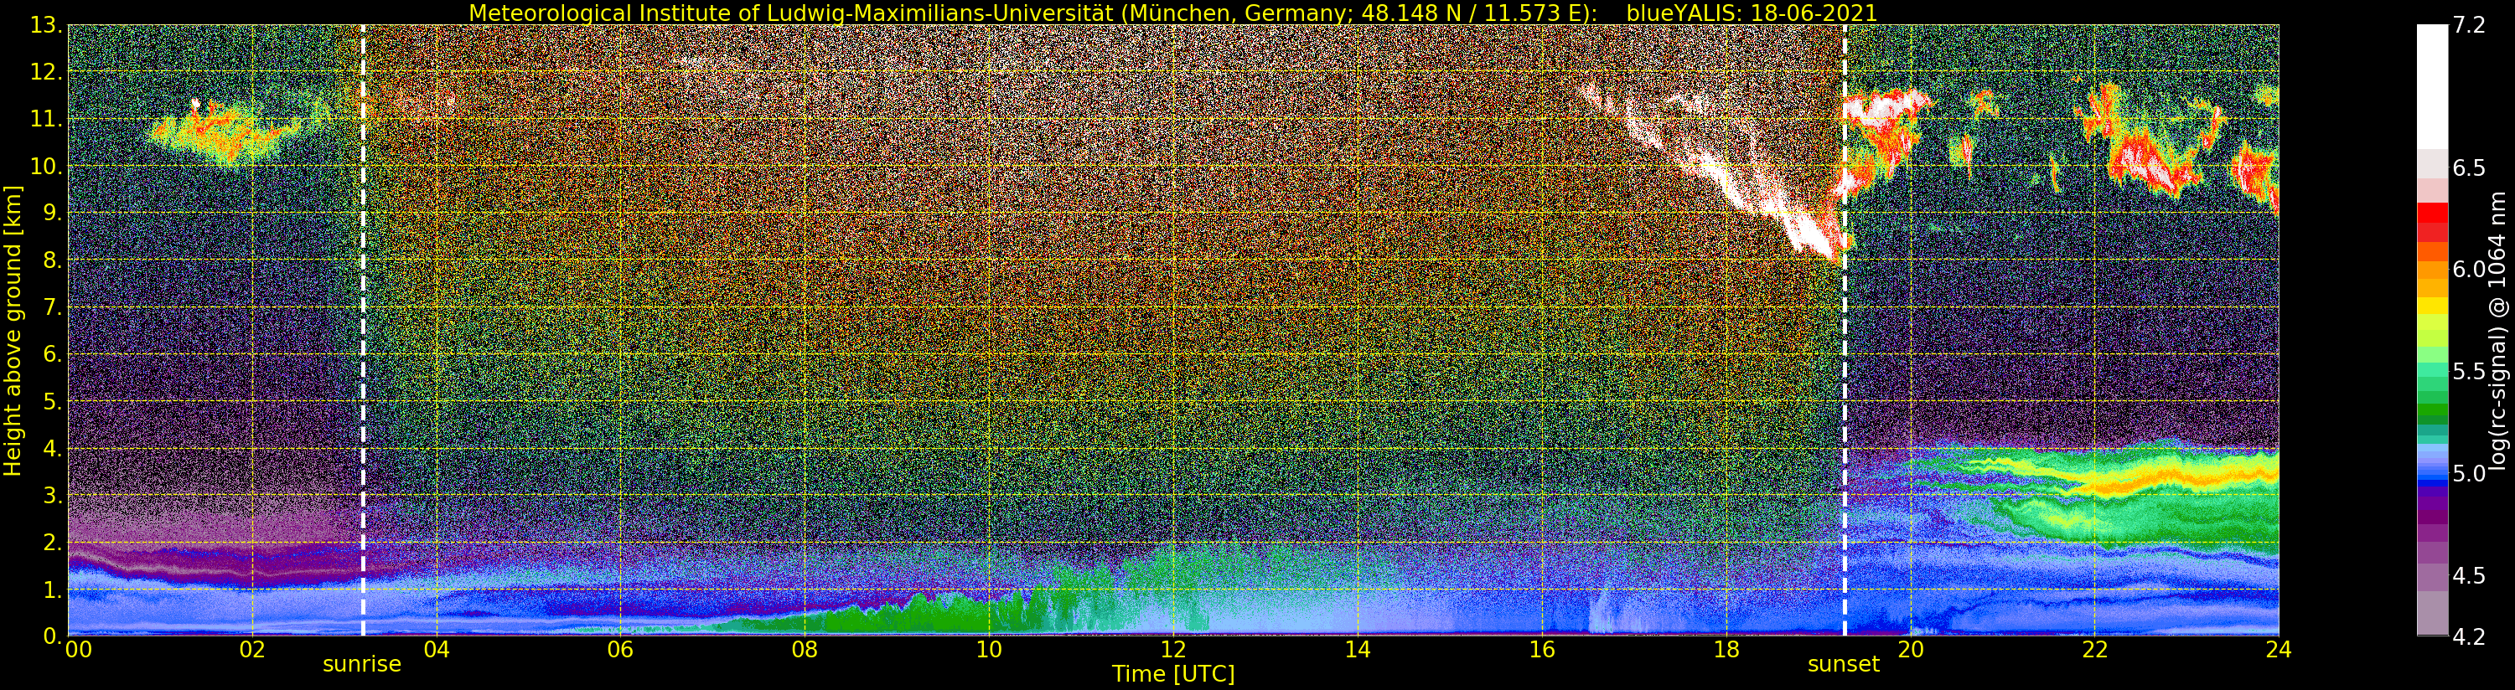Image resolution: width=2515 pixels, height=690 pixels.
Task: Click the '0.' height axis tick label
Action: (x=52, y=636)
